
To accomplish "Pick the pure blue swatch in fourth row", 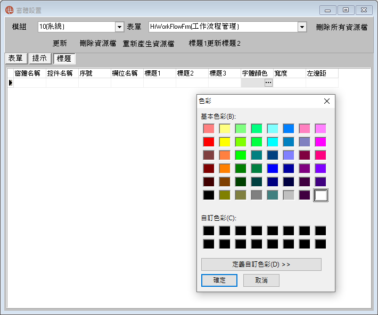I will (x=273, y=169).
